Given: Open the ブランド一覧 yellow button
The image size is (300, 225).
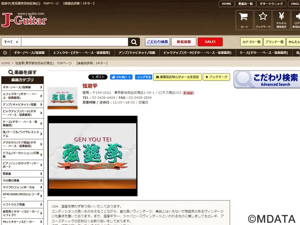Looking at the screenshot, I should pos(274,42).
